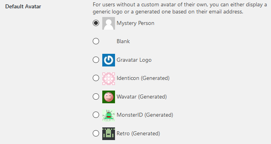Choose the Blank avatar radio button
This screenshot has height=144, width=271.
(x=96, y=41)
